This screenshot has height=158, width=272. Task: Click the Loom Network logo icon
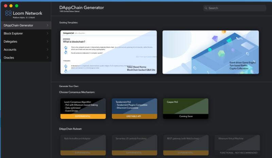coord(8,13)
